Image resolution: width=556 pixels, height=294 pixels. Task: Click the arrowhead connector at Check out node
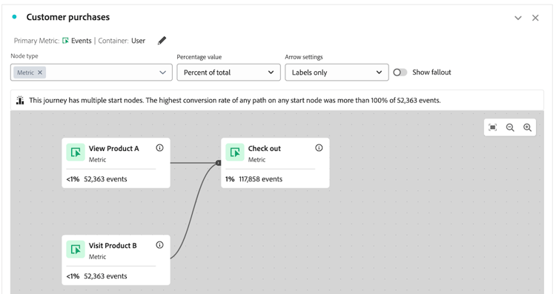219,163
